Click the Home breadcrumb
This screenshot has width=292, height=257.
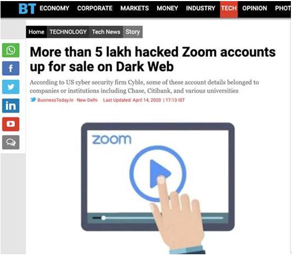36,32
